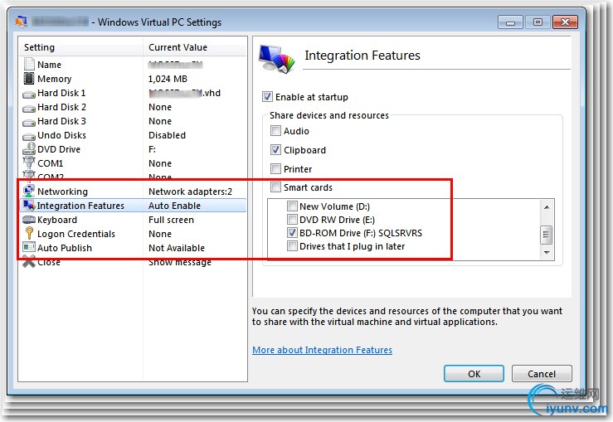Click the Name setting page icon
Screen dimensions: 613x422
tap(29, 64)
